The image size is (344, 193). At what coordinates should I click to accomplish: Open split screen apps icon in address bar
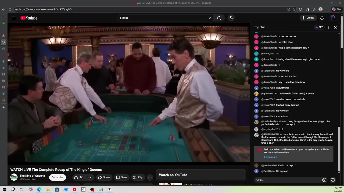point(289,9)
